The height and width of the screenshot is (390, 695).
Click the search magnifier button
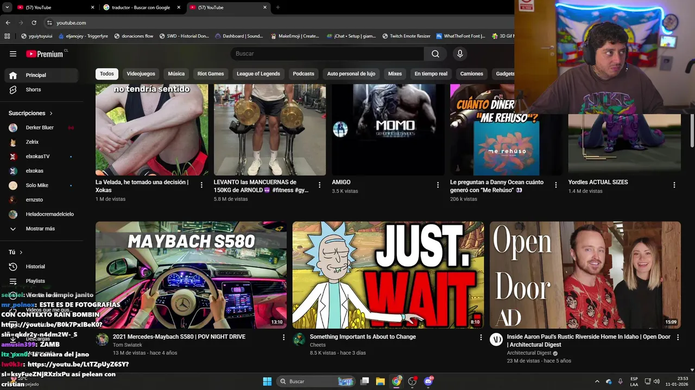pyautogui.click(x=435, y=54)
